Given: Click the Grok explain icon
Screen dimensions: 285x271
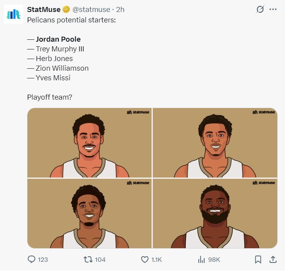Looking at the screenshot, I should point(260,10).
